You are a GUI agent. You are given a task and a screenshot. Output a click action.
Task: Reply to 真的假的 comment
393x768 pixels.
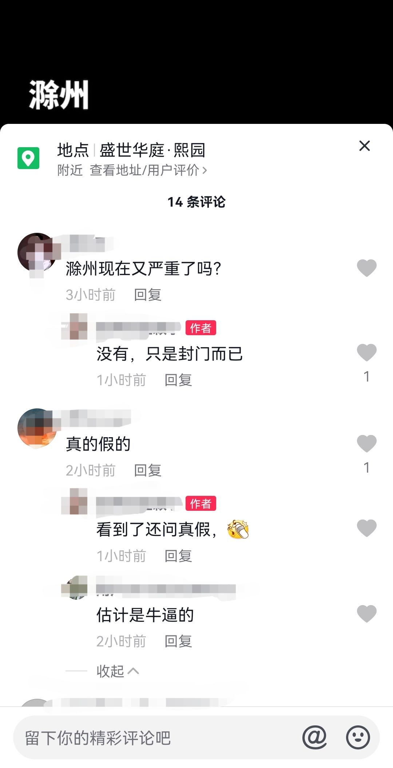148,470
